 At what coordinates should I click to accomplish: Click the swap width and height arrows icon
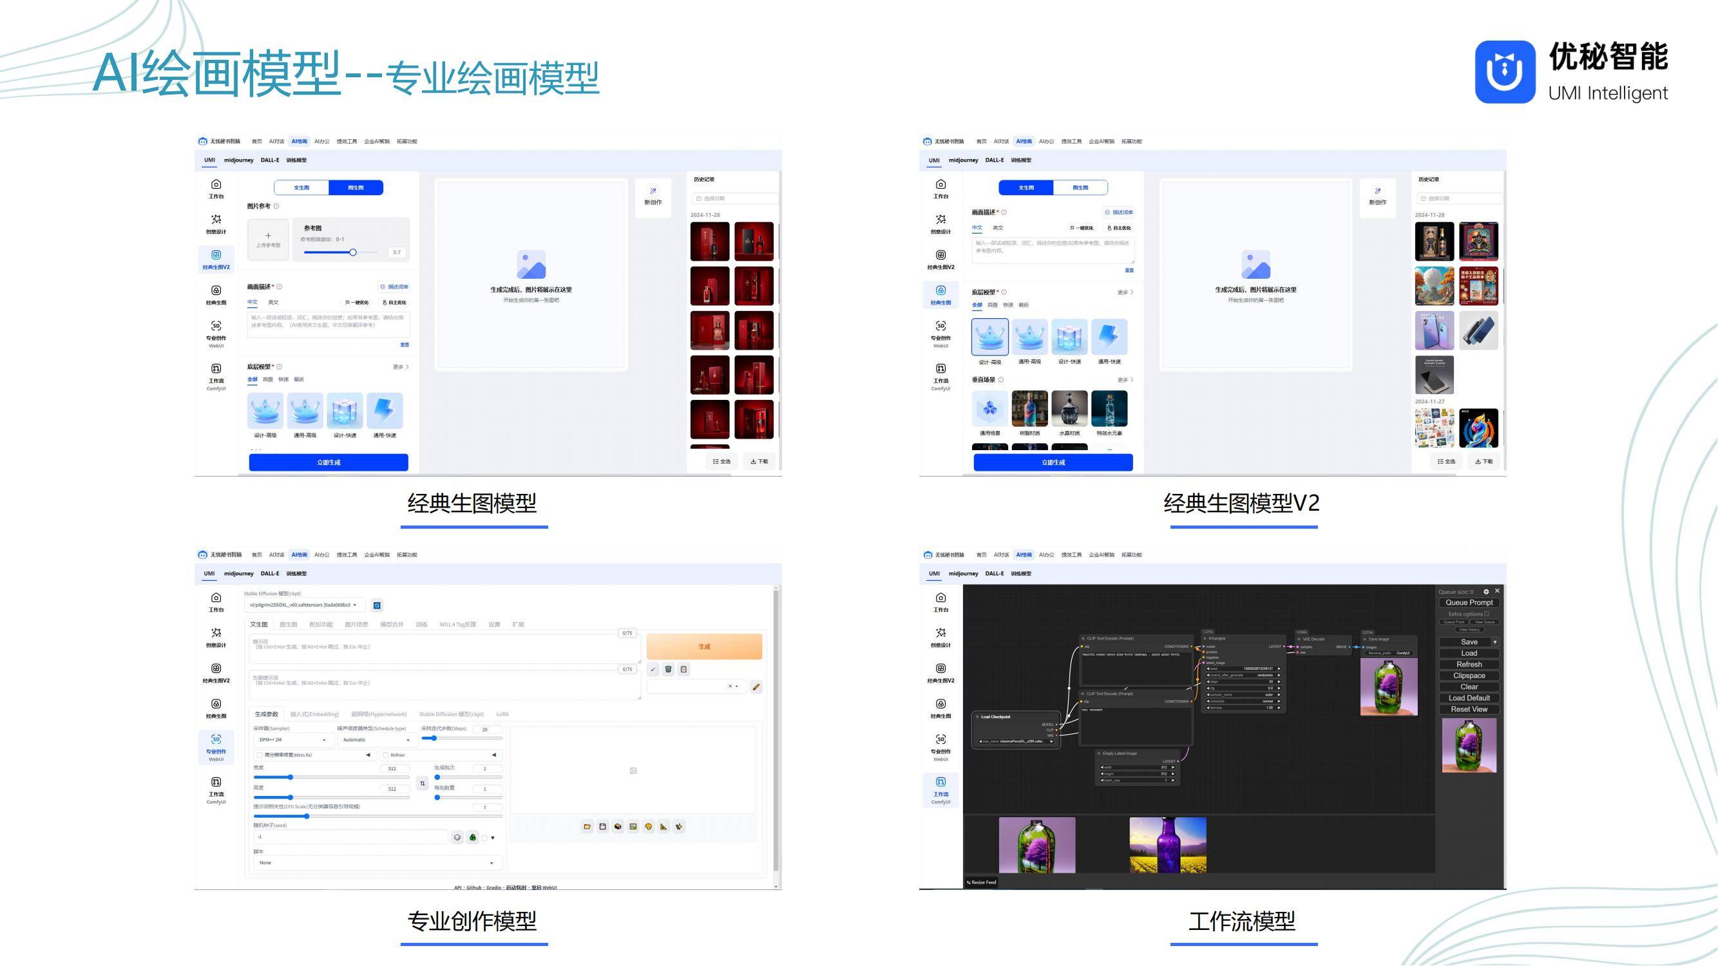[x=422, y=783]
